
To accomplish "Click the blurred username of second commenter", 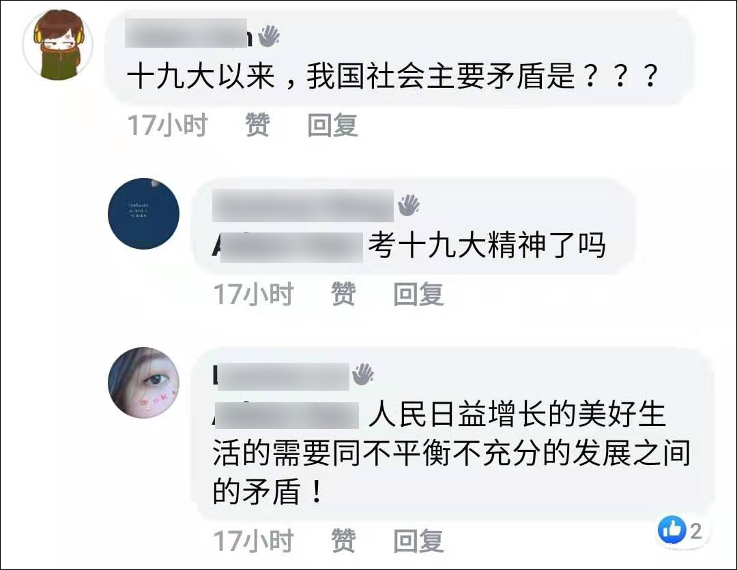I will [303, 205].
